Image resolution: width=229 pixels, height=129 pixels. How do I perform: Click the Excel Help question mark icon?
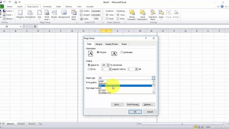click(x=222, y=6)
